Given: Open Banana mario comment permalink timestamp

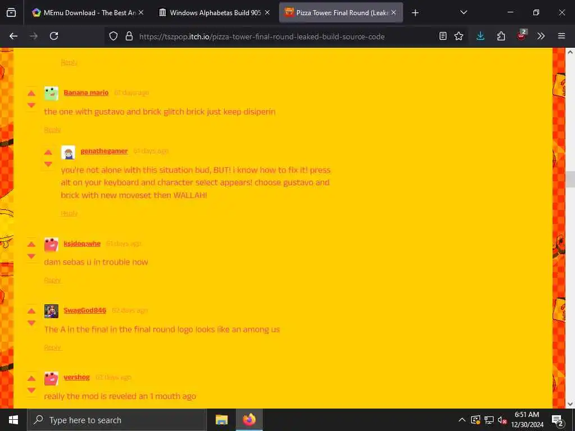Looking at the screenshot, I should 131,93.
